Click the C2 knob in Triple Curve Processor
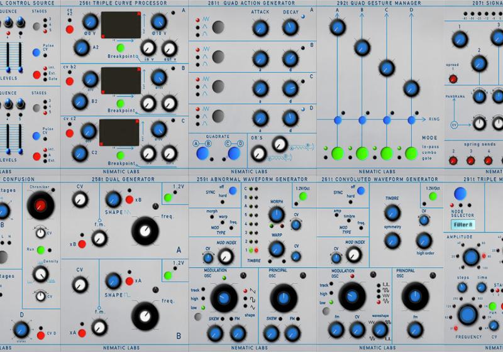The height and width of the screenshot is (352, 503). click(x=80, y=153)
